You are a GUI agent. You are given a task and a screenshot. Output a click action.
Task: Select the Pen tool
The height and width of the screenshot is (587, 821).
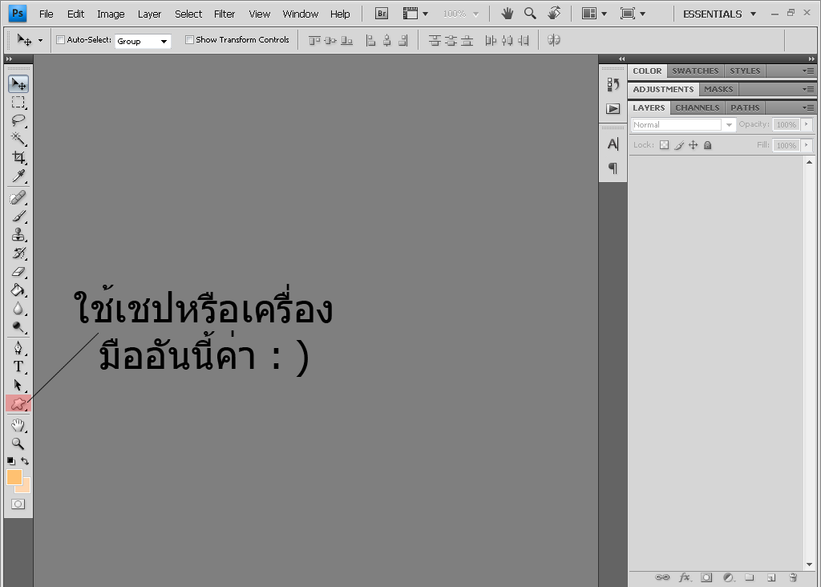coord(18,348)
